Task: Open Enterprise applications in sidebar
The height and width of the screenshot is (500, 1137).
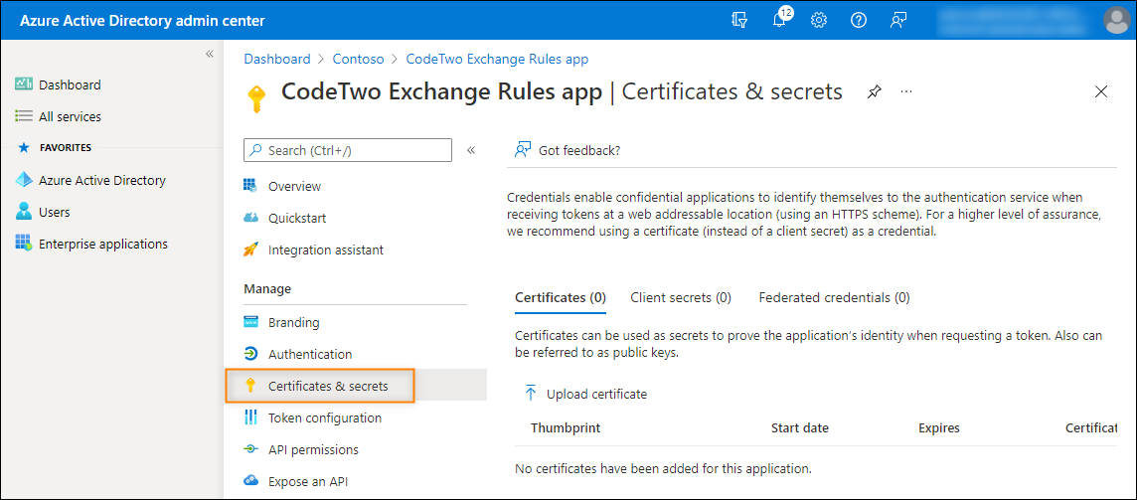Action: coord(103,245)
